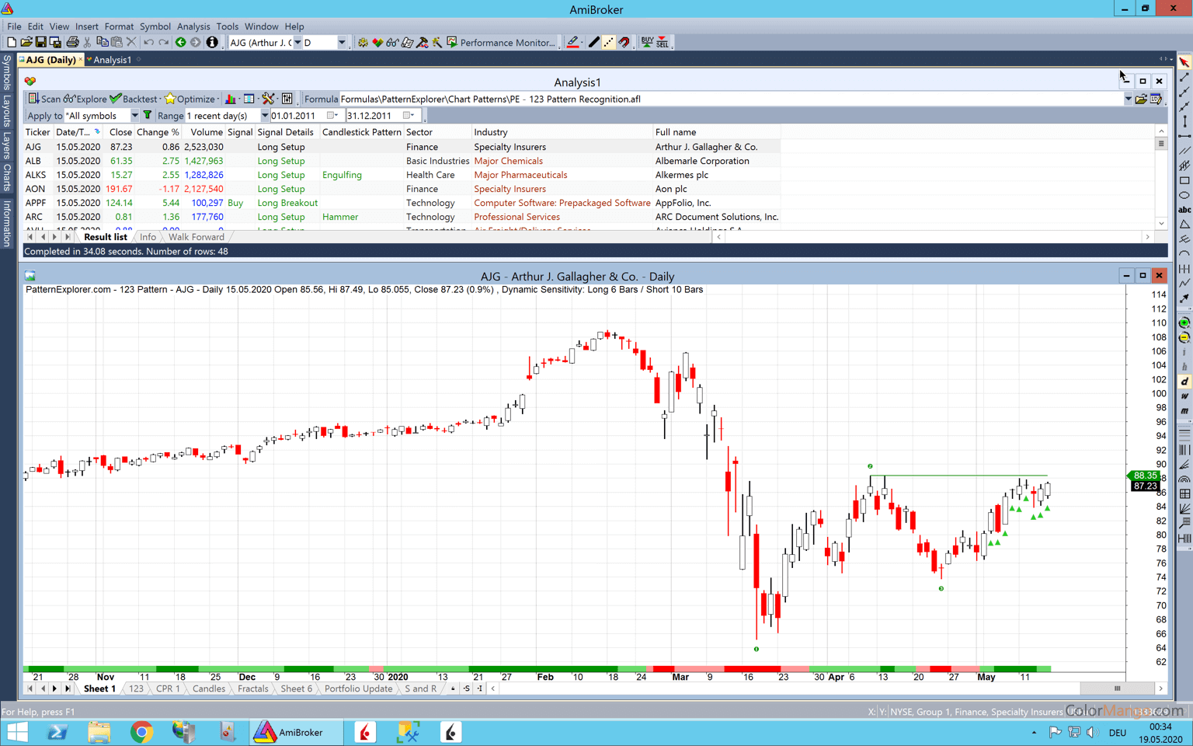Expand the ticker symbol selector dropdown
The width and height of the screenshot is (1193, 746).
click(297, 43)
